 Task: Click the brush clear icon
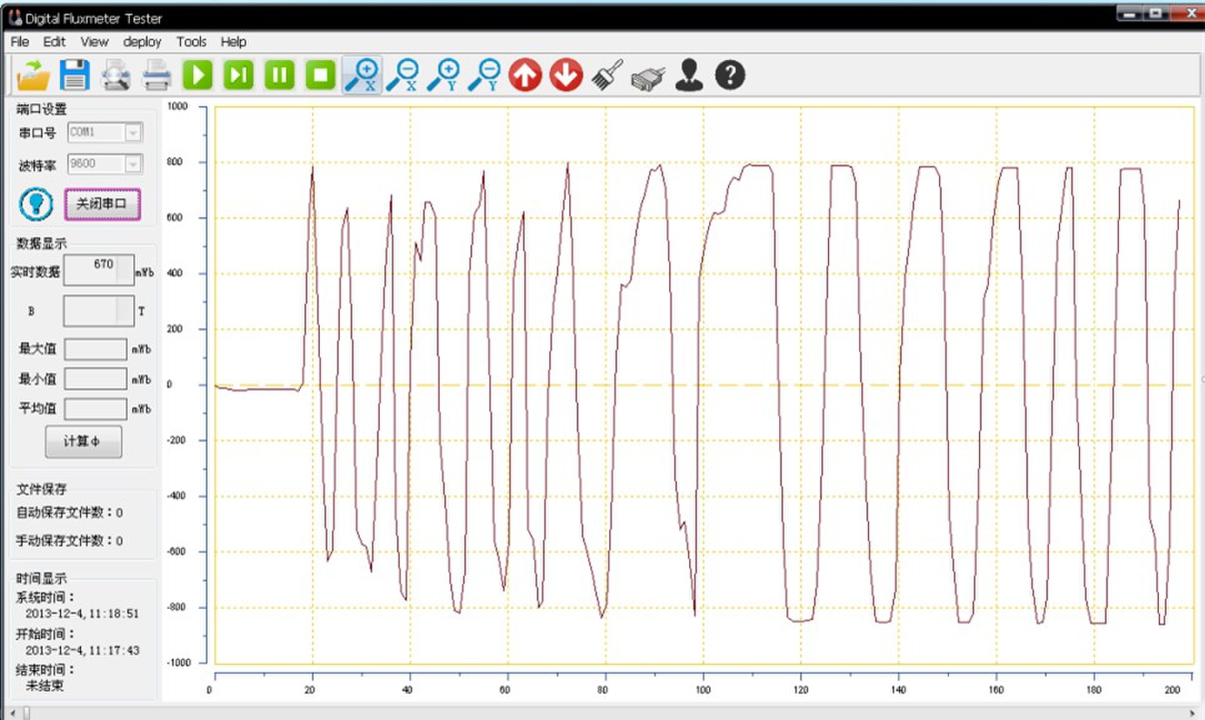pos(607,75)
